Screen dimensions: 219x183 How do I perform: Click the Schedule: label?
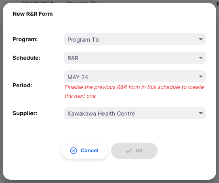tap(26, 58)
